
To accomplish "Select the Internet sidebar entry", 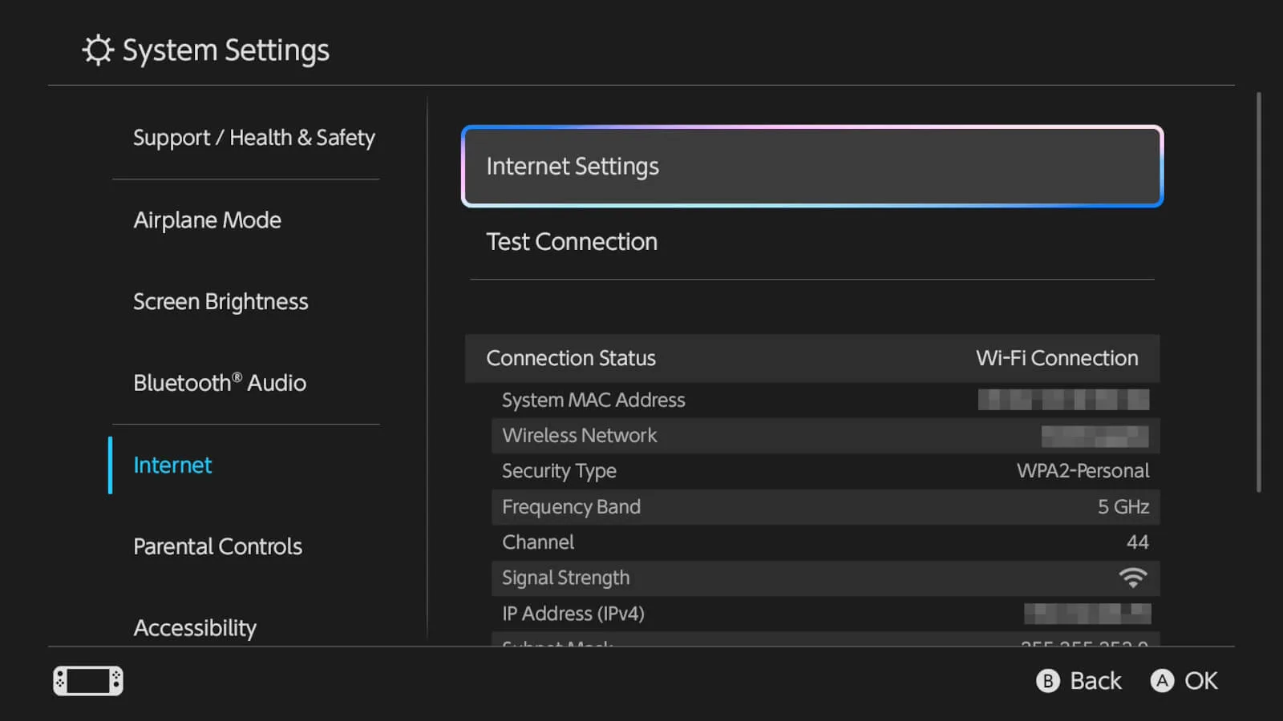I will tap(172, 465).
